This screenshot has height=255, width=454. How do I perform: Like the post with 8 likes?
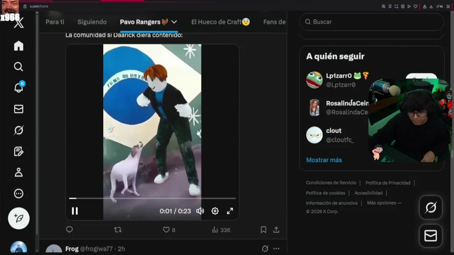pos(169,230)
